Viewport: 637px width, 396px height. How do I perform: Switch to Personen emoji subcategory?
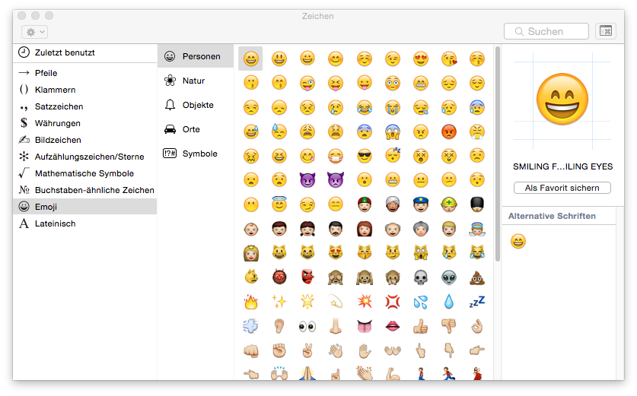(x=196, y=56)
